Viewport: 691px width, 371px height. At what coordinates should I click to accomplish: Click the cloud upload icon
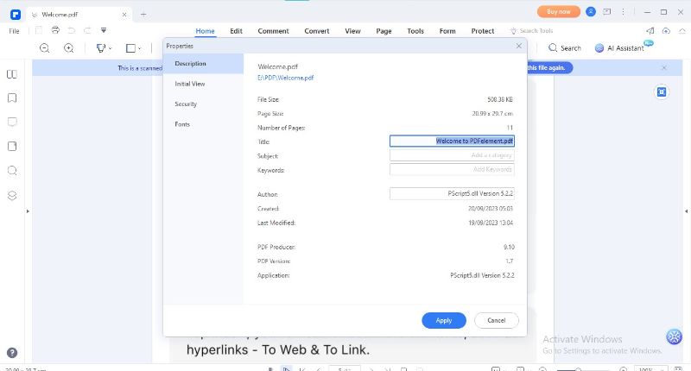666,31
